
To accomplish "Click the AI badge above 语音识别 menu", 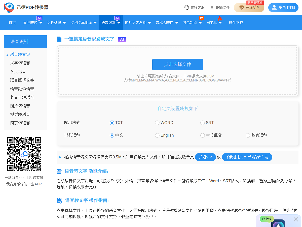I will pyautogui.click(x=117, y=18).
